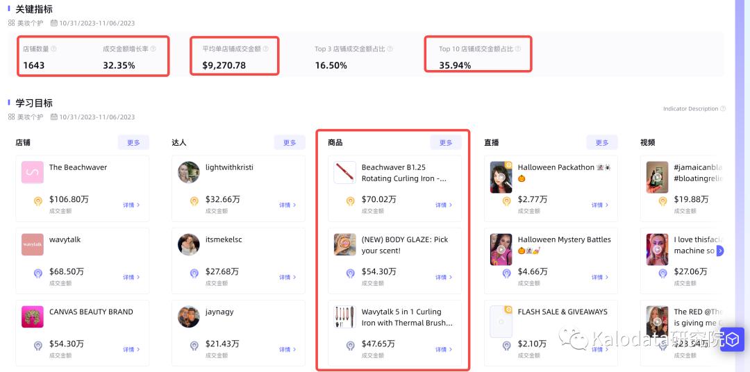750x372 pixels.
Task: Click medal icon on CANVAS BEAUTY BRAND card
Action: pos(38,346)
